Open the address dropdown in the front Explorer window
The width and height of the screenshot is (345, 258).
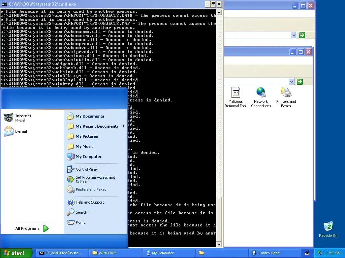coord(291,82)
